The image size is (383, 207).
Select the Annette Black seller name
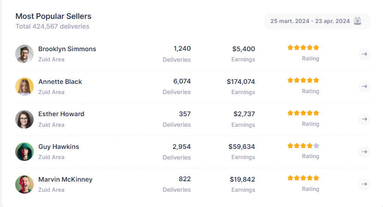60,82
